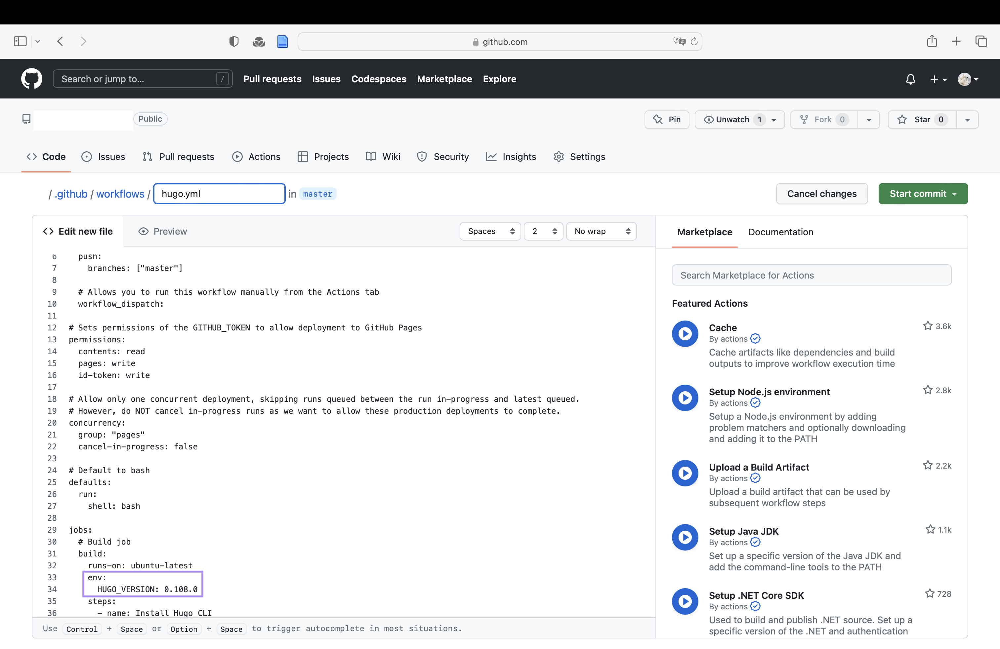The height and width of the screenshot is (649, 1000).
Task: Click the Code tab icon
Action: (32, 157)
